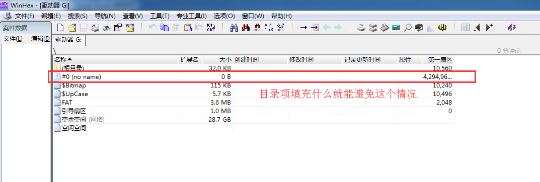
Task: Select the 空余空间 (网络) entry
Action: click(x=253, y=120)
